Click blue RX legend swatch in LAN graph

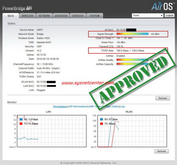(21, 119)
